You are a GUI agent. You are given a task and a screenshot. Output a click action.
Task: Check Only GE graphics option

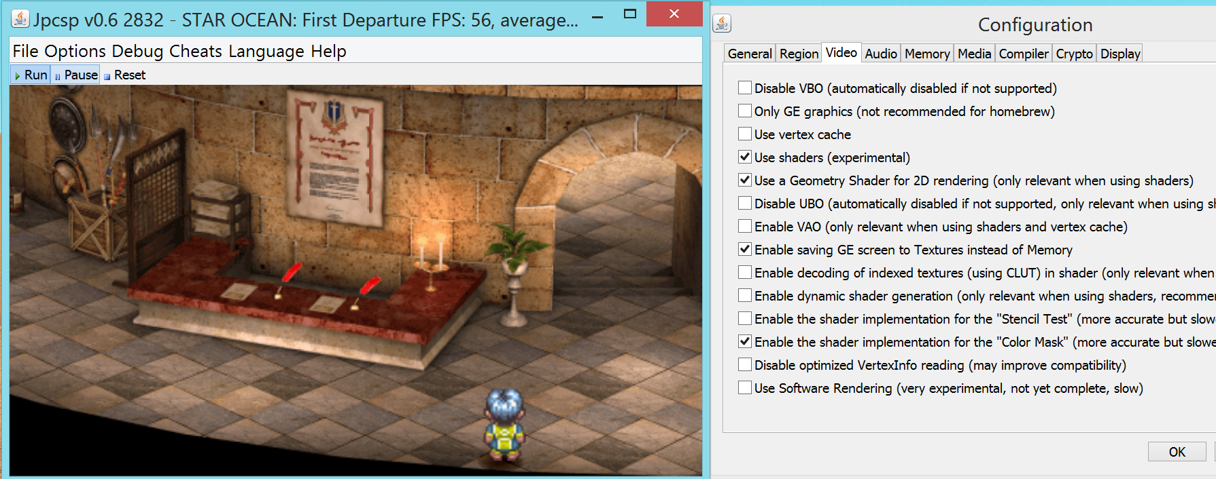click(x=745, y=111)
